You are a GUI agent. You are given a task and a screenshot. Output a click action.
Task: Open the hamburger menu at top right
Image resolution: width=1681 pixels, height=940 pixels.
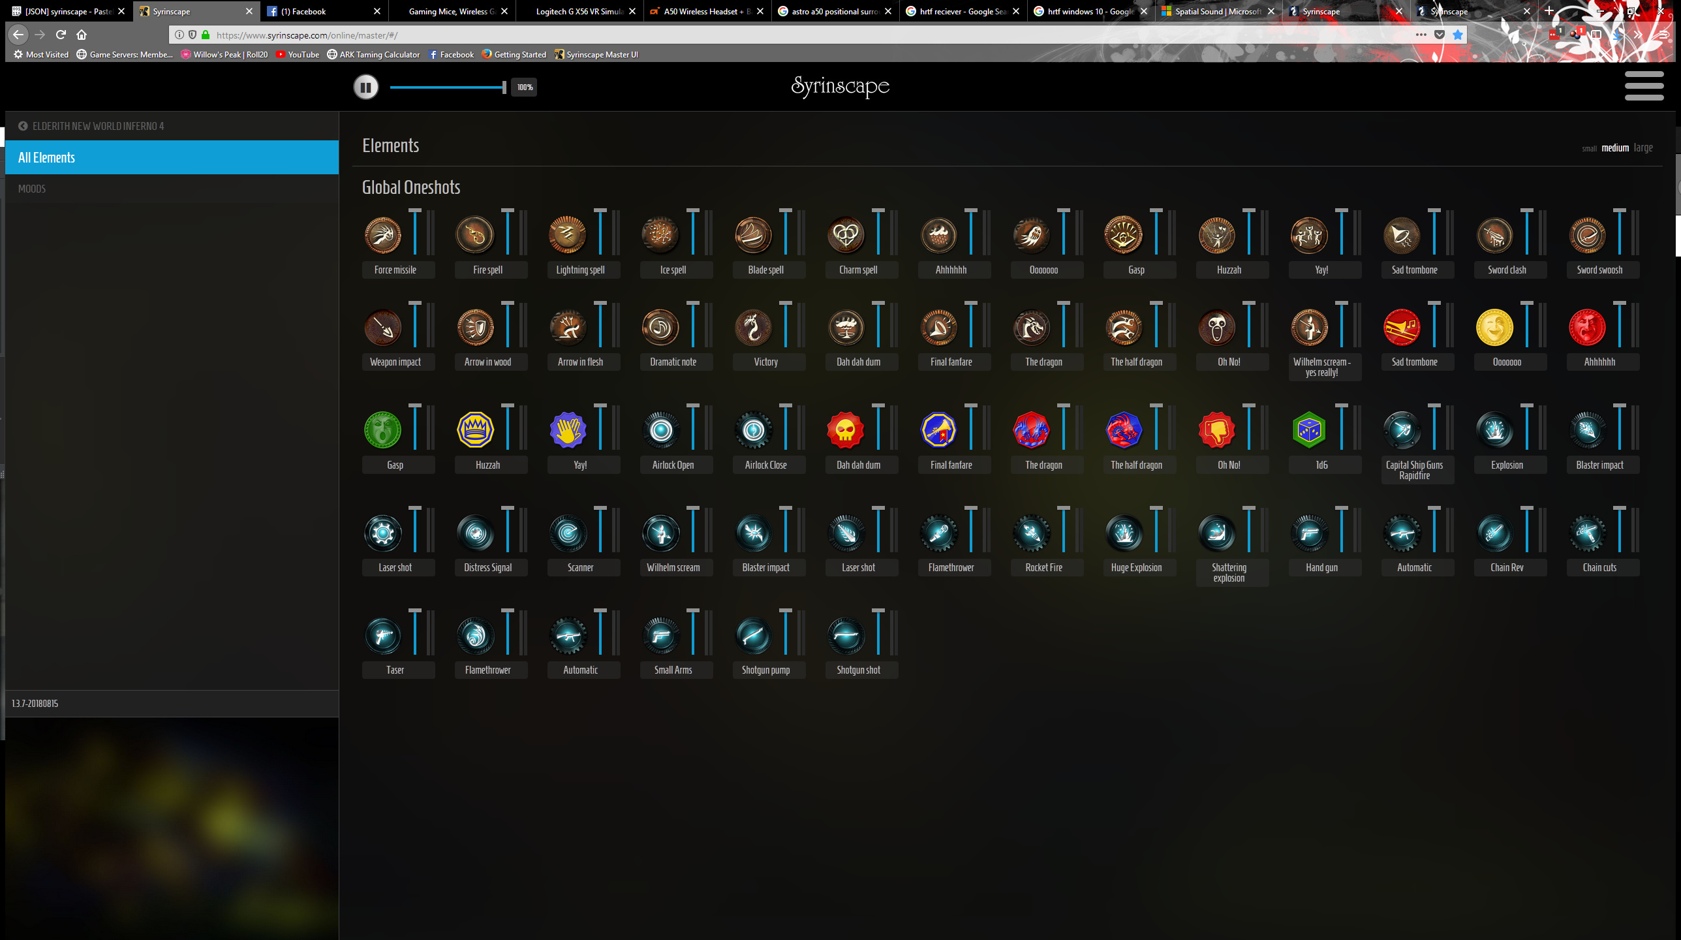(x=1643, y=86)
